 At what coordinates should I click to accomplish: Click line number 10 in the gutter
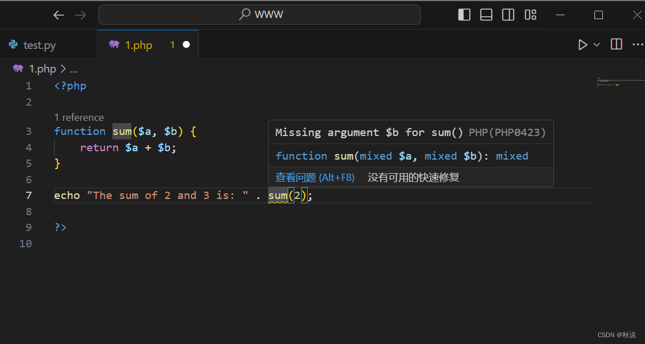point(25,243)
